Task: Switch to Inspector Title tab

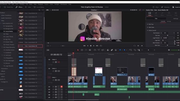Action: click(x=156, y=19)
